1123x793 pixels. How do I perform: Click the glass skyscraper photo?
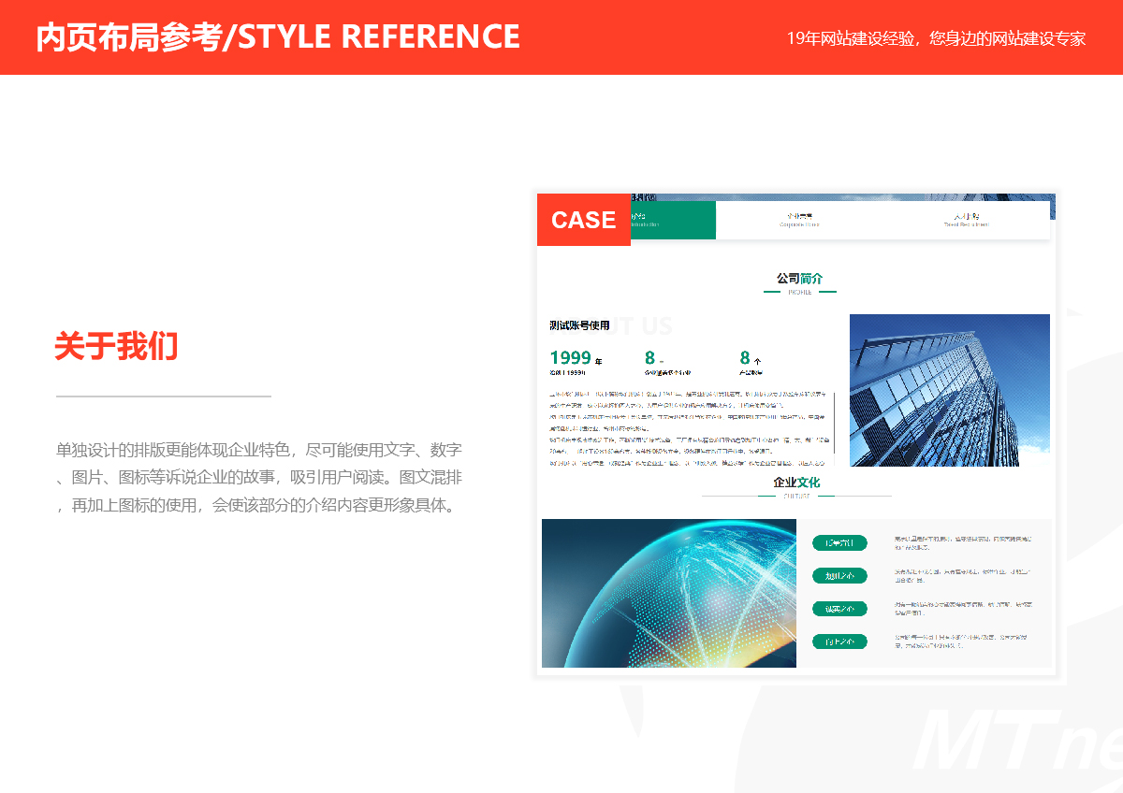pyautogui.click(x=949, y=390)
